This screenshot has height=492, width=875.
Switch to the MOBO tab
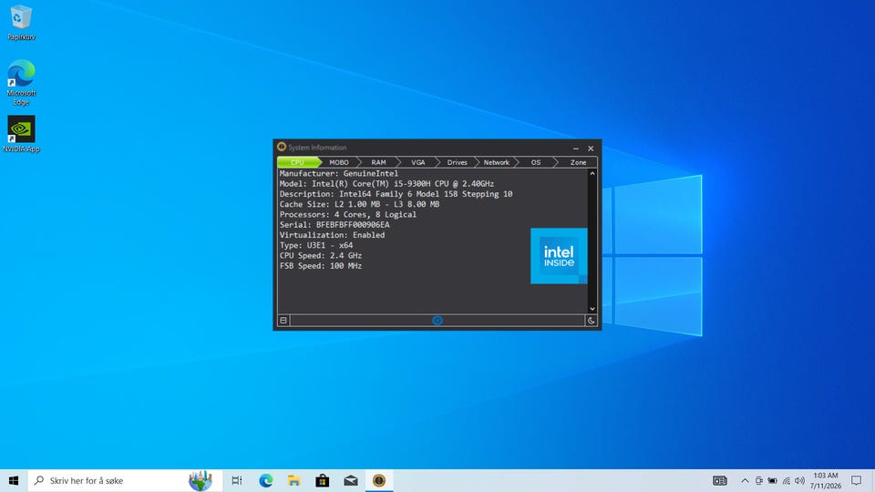[339, 162]
